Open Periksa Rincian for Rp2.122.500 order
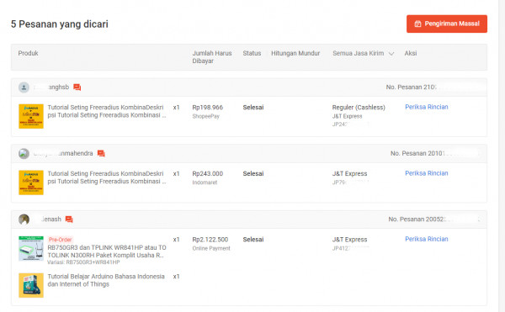The width and height of the screenshot is (505, 312). tap(427, 240)
